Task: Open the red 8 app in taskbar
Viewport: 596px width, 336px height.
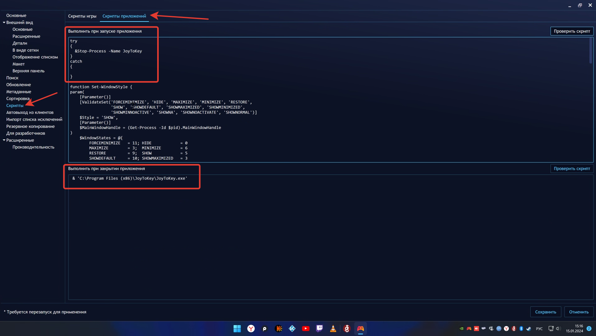Action: [x=347, y=329]
